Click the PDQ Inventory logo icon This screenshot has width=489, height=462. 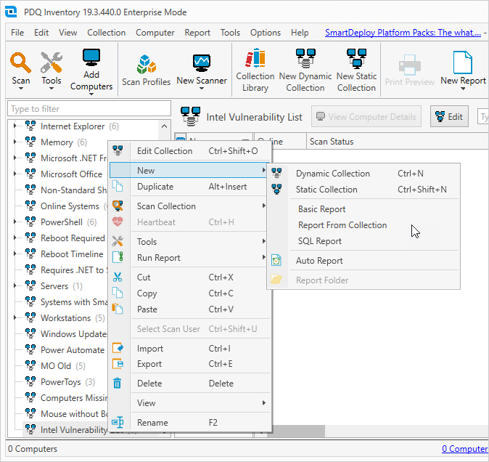[11, 12]
